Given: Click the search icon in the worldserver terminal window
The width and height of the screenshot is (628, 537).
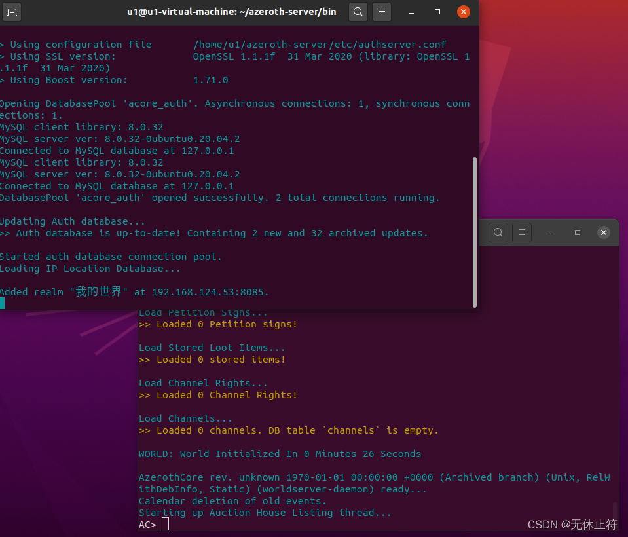Looking at the screenshot, I should (498, 232).
